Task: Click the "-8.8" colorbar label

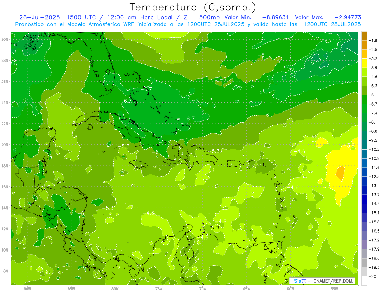Action: pos(374,131)
